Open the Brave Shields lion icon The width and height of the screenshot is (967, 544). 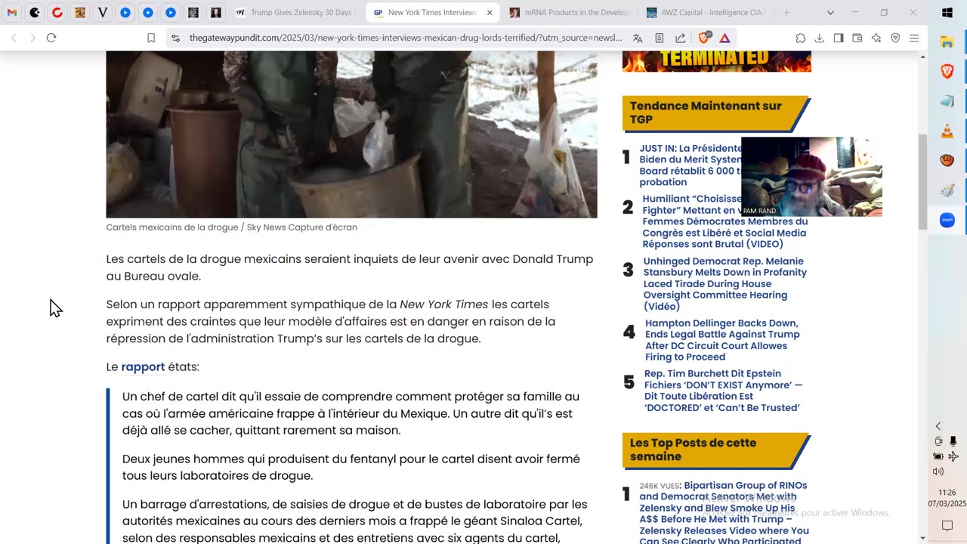tap(704, 38)
